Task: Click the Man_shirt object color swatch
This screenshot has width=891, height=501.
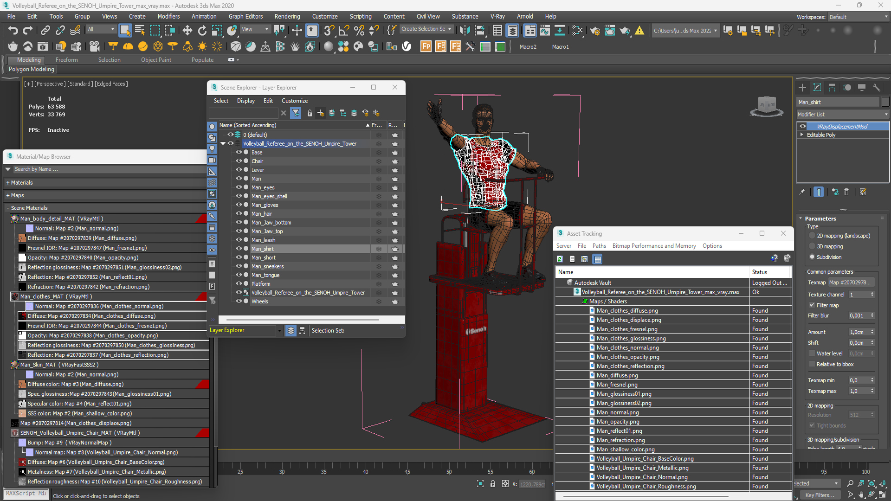Action: 885,102
